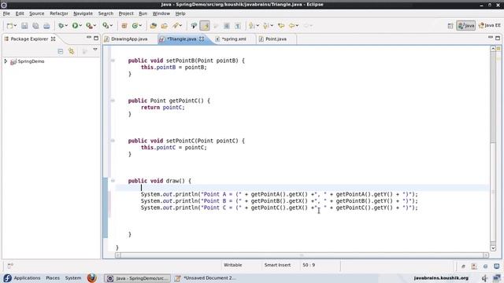Click the Next Annotation icon
The width and height of the screenshot is (504, 283).
tap(252, 26)
